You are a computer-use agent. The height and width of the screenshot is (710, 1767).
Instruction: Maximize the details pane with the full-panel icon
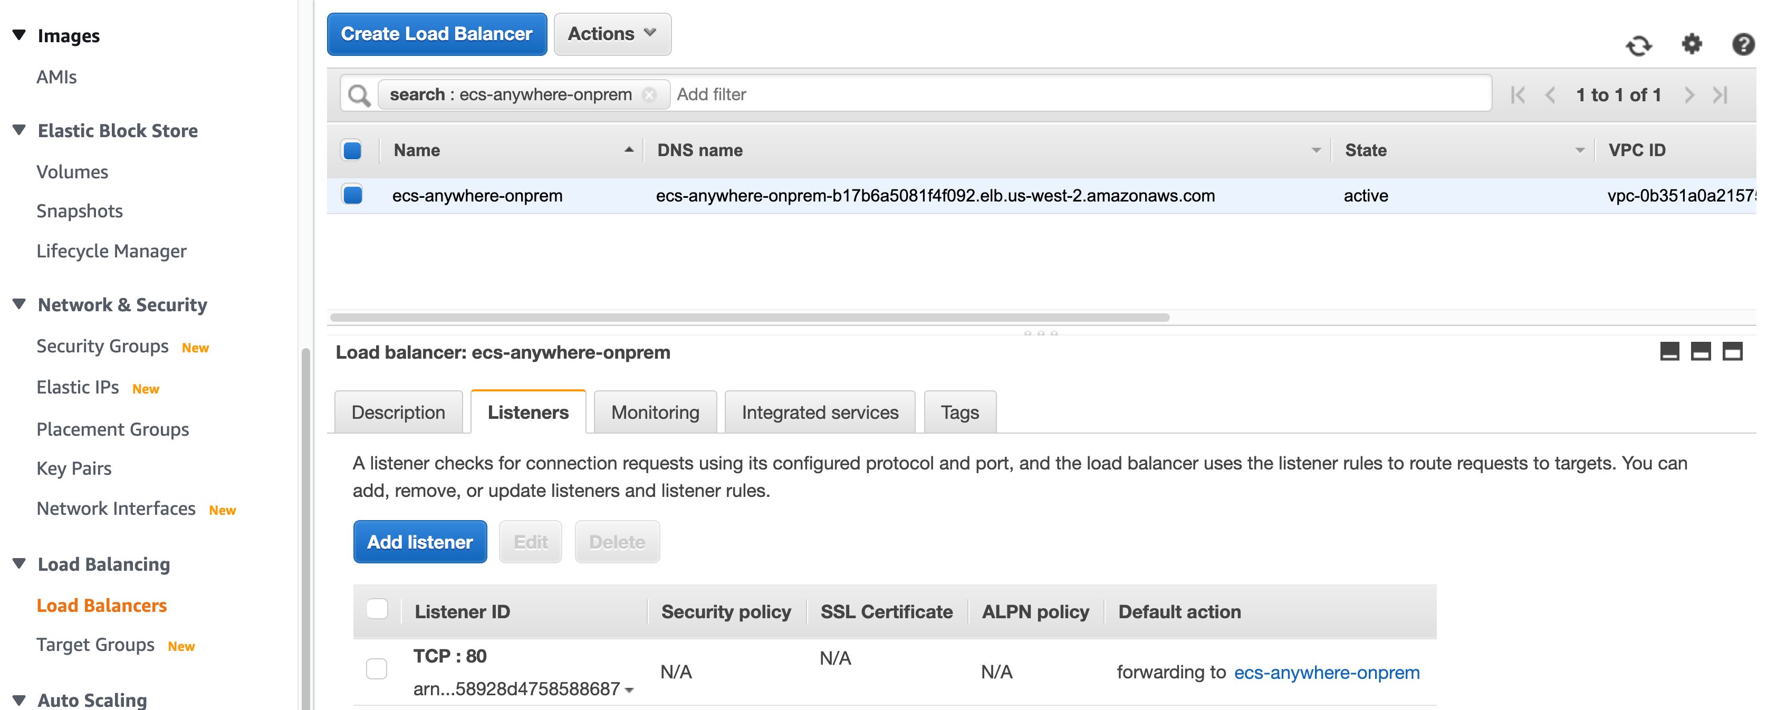pyautogui.click(x=1732, y=351)
